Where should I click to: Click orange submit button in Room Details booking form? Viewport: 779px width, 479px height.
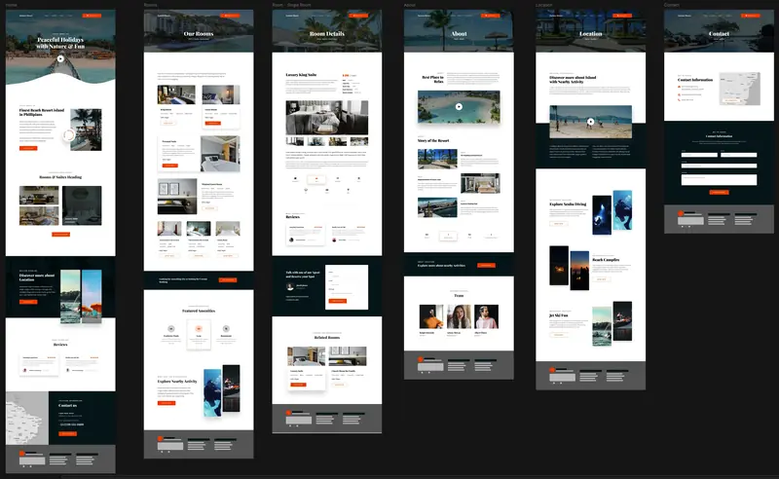337,301
